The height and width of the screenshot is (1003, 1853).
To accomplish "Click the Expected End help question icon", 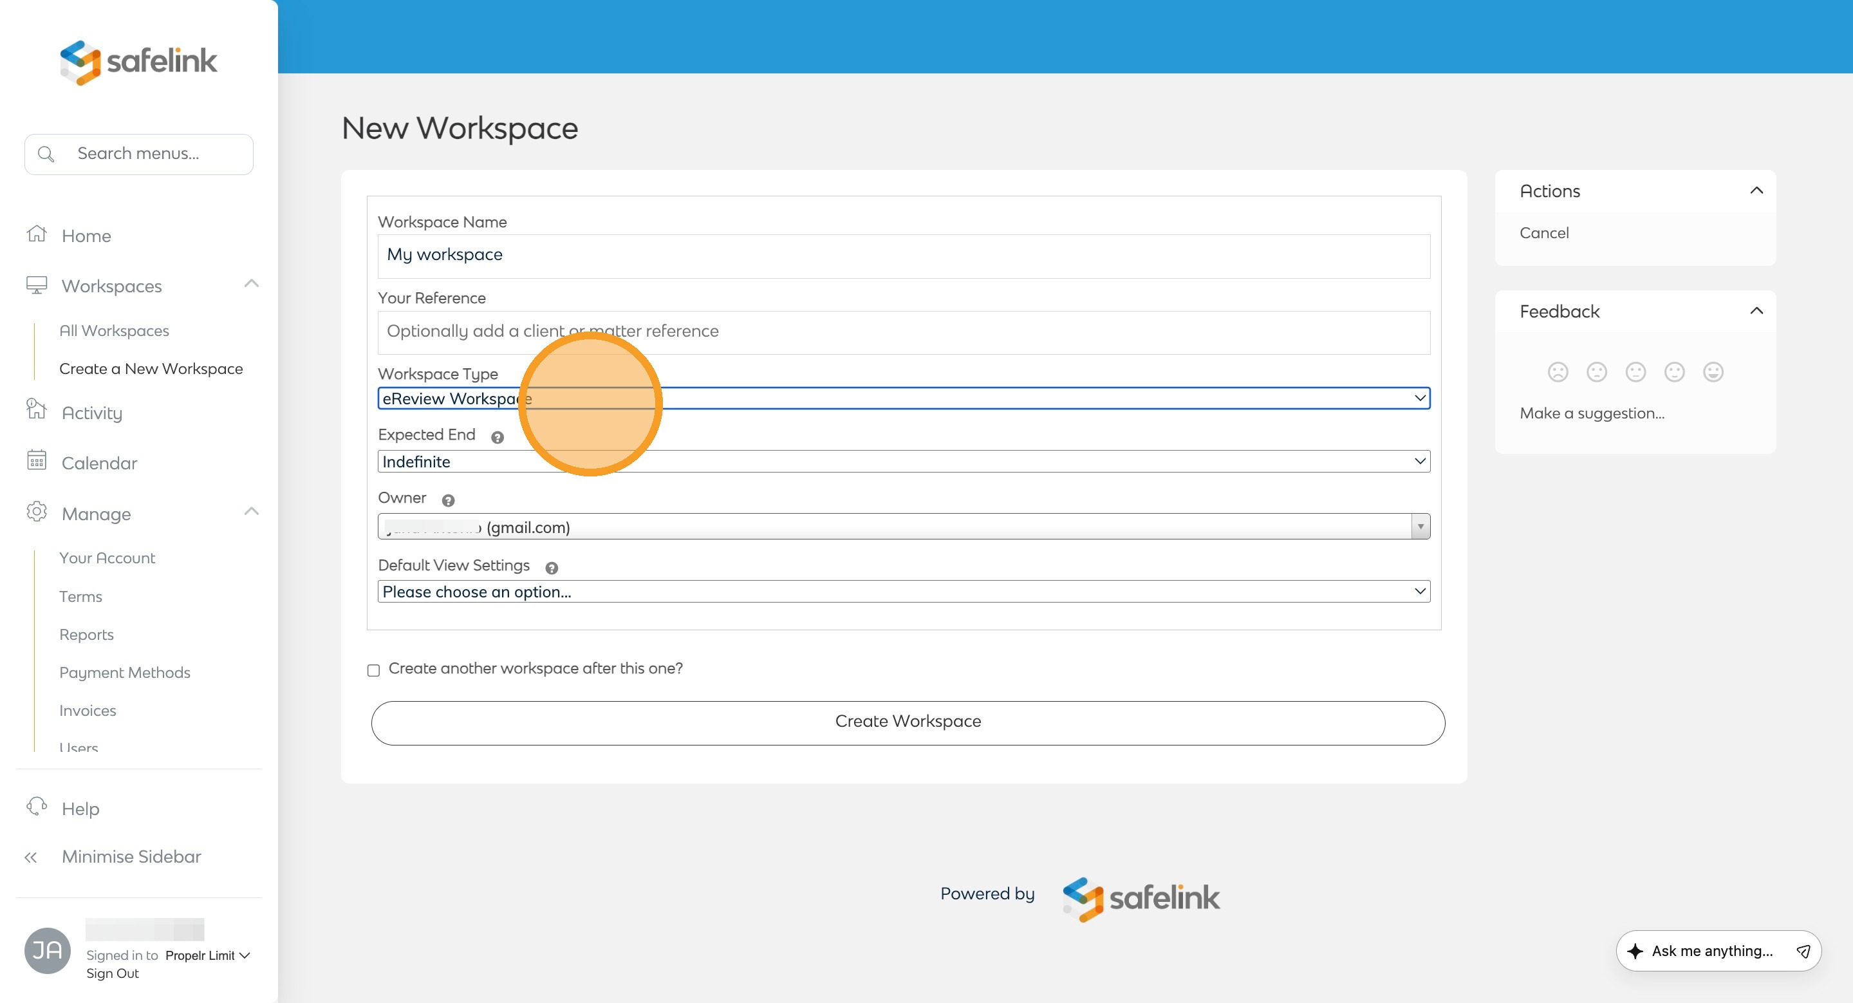I will point(497,436).
